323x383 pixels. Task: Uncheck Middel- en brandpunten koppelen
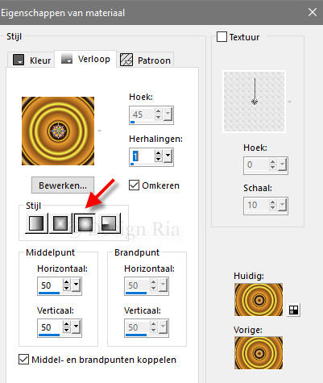24,360
